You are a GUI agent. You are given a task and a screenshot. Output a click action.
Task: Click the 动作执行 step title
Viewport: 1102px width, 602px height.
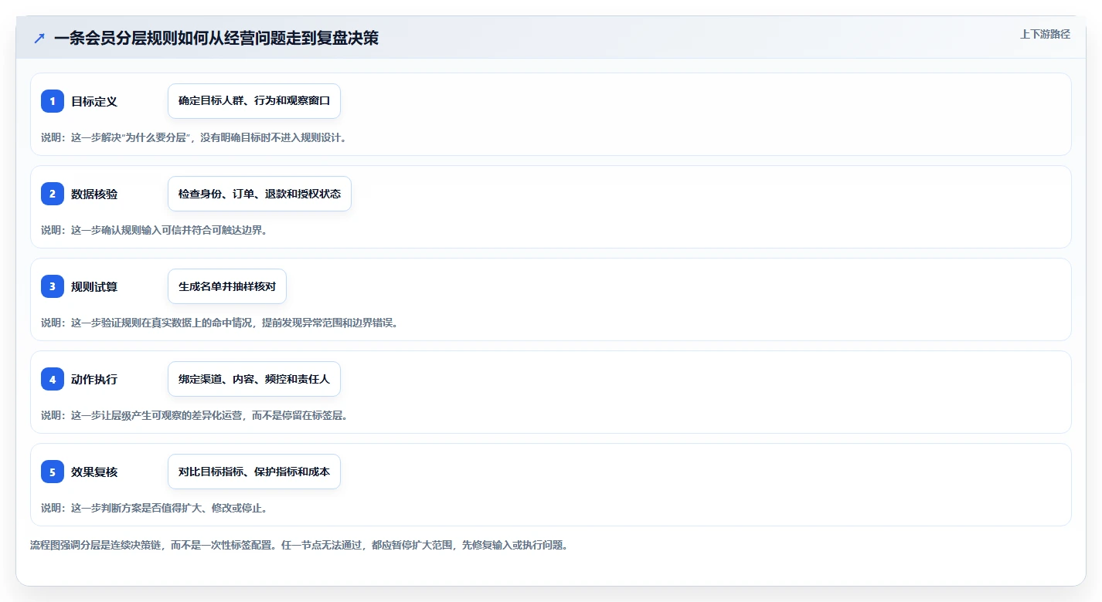94,379
